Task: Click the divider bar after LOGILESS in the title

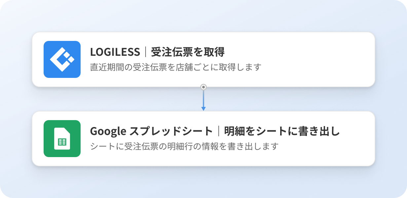Action: pos(145,52)
